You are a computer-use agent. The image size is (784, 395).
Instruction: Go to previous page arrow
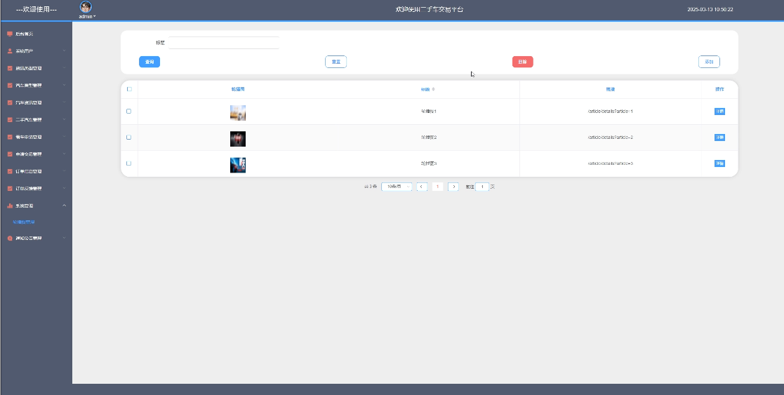coord(422,187)
